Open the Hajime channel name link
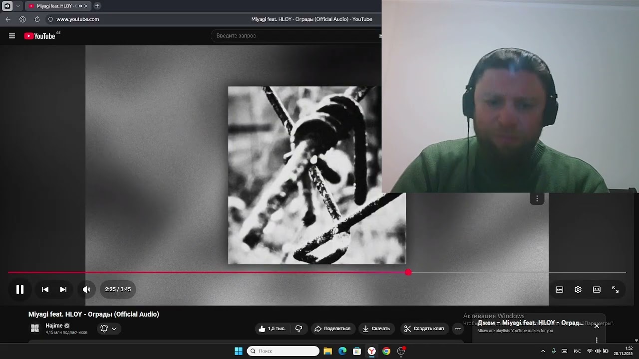Image resolution: width=639 pixels, height=359 pixels. point(54,326)
